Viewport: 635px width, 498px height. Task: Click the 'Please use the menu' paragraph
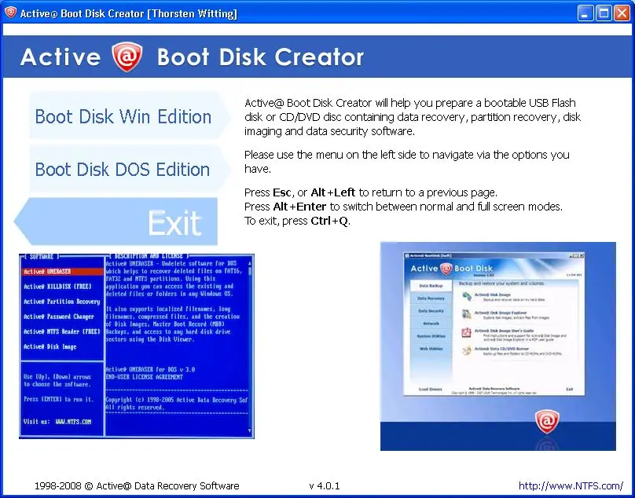point(407,162)
